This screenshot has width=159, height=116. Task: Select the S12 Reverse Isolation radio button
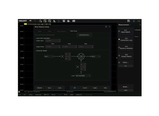pyautogui.click(x=119, y=47)
